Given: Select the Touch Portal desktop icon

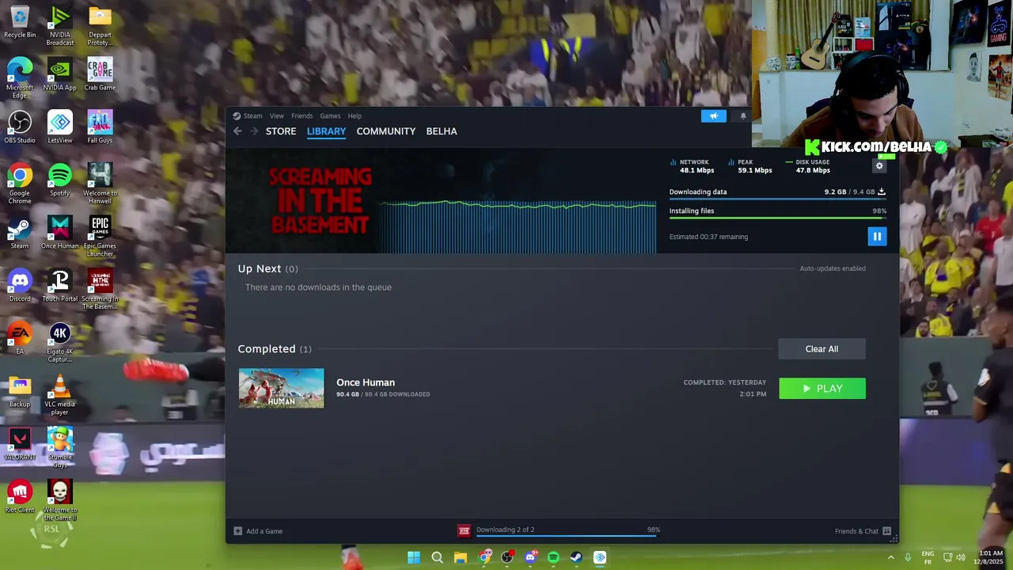Looking at the screenshot, I should tap(59, 286).
